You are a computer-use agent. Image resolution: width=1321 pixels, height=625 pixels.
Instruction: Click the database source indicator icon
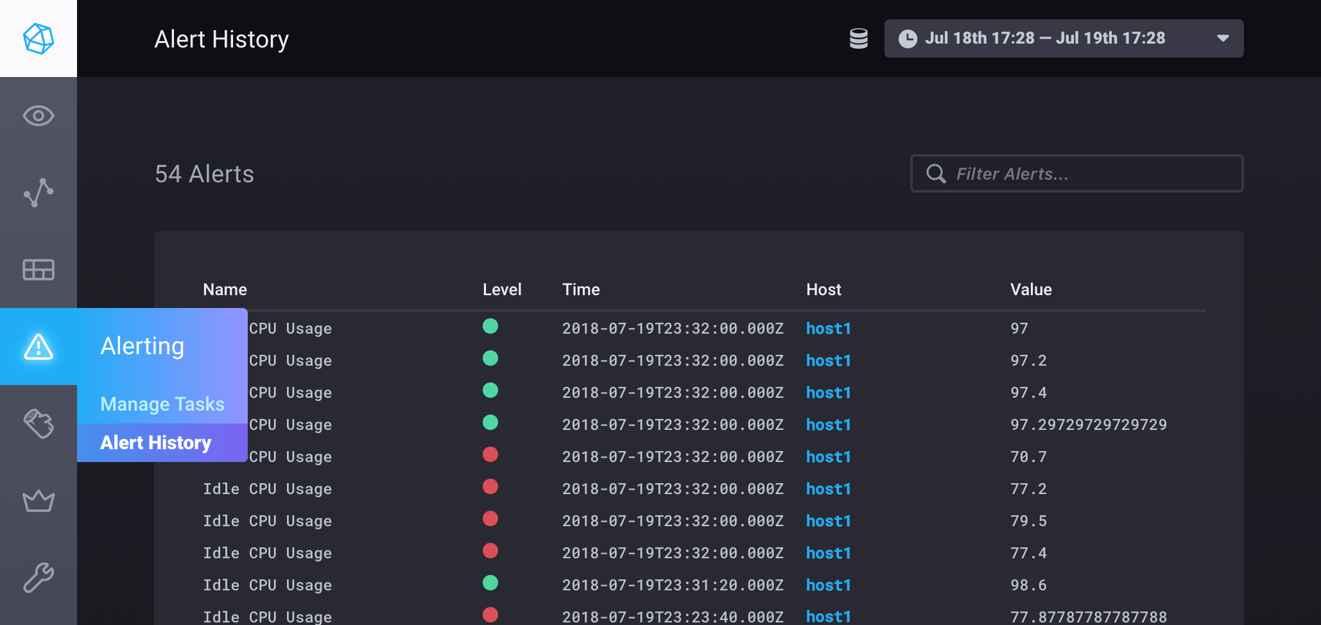858,39
